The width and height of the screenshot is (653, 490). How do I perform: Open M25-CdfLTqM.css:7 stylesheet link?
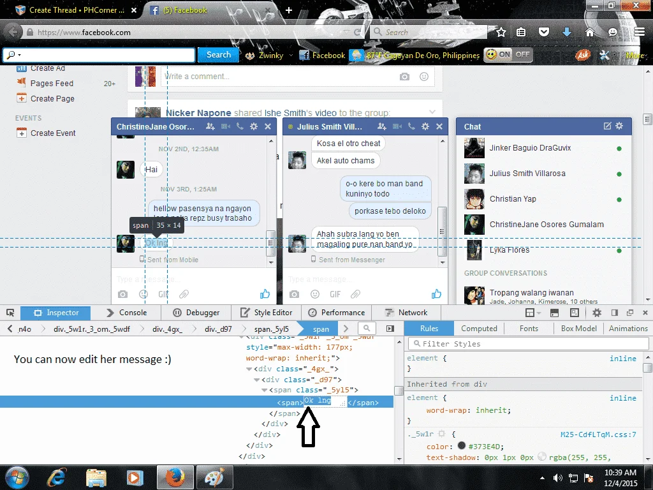598,434
